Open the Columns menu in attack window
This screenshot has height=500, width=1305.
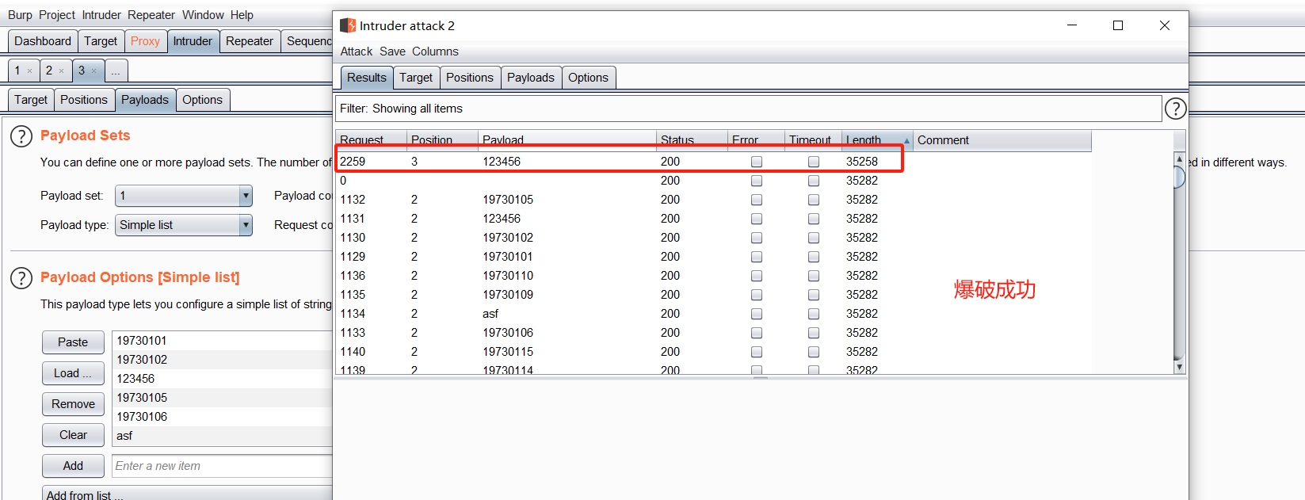click(x=435, y=52)
